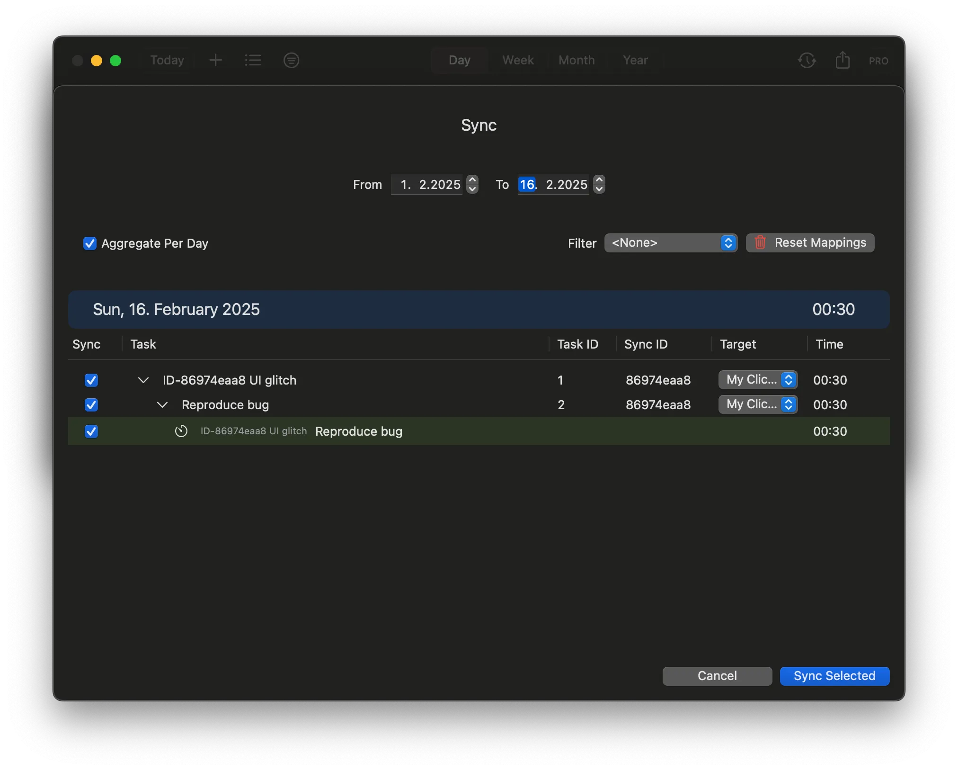Click the timer icon in the time-entry row
The width and height of the screenshot is (958, 771).
coord(181,431)
